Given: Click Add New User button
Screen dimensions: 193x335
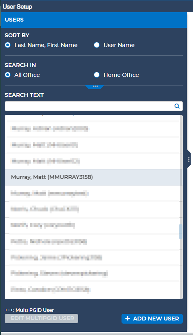Looking at the screenshot, I should coord(152,319).
